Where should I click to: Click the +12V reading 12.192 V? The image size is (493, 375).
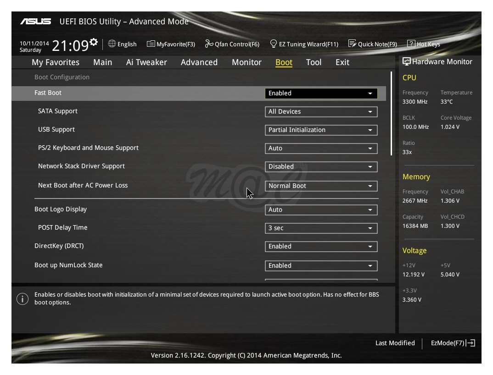414,275
